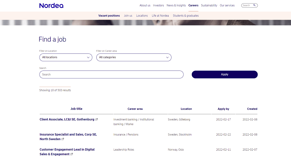Click the Apply by column header
Image resolution: width=291 pixels, height=161 pixels.
coord(224,109)
